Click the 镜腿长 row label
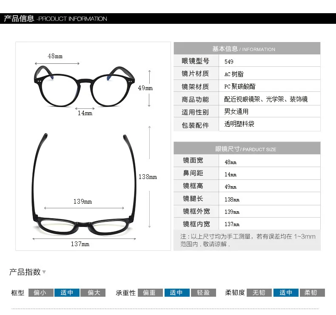The width and height of the screenshot is (336, 315). coord(193,199)
